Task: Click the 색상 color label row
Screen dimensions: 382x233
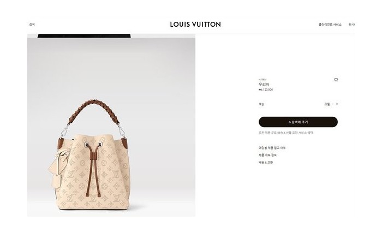Action: 298,104
